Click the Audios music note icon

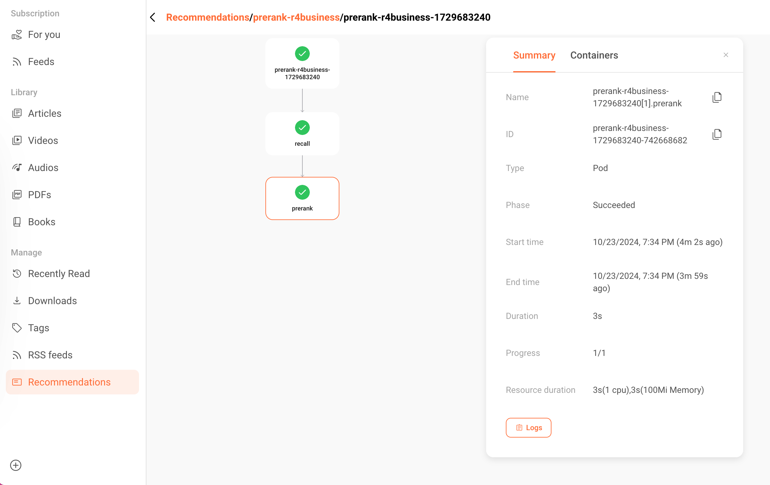(x=17, y=167)
